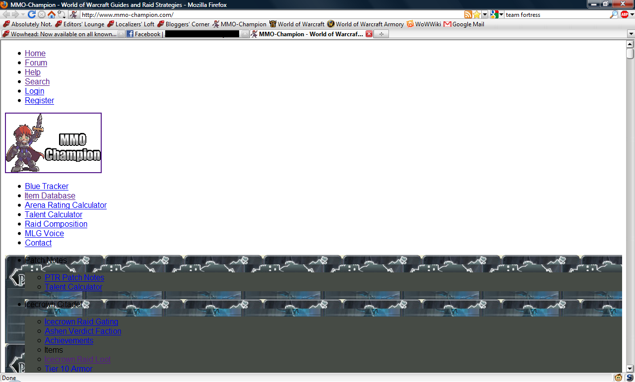Open the Adblock Plus dropdown arrow

coord(632,14)
